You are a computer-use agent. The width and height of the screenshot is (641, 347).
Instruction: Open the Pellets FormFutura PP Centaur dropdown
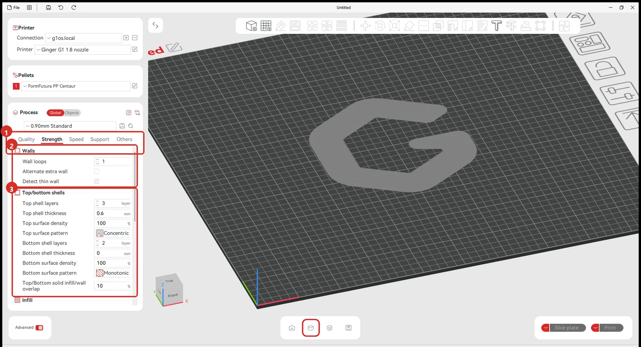point(76,86)
